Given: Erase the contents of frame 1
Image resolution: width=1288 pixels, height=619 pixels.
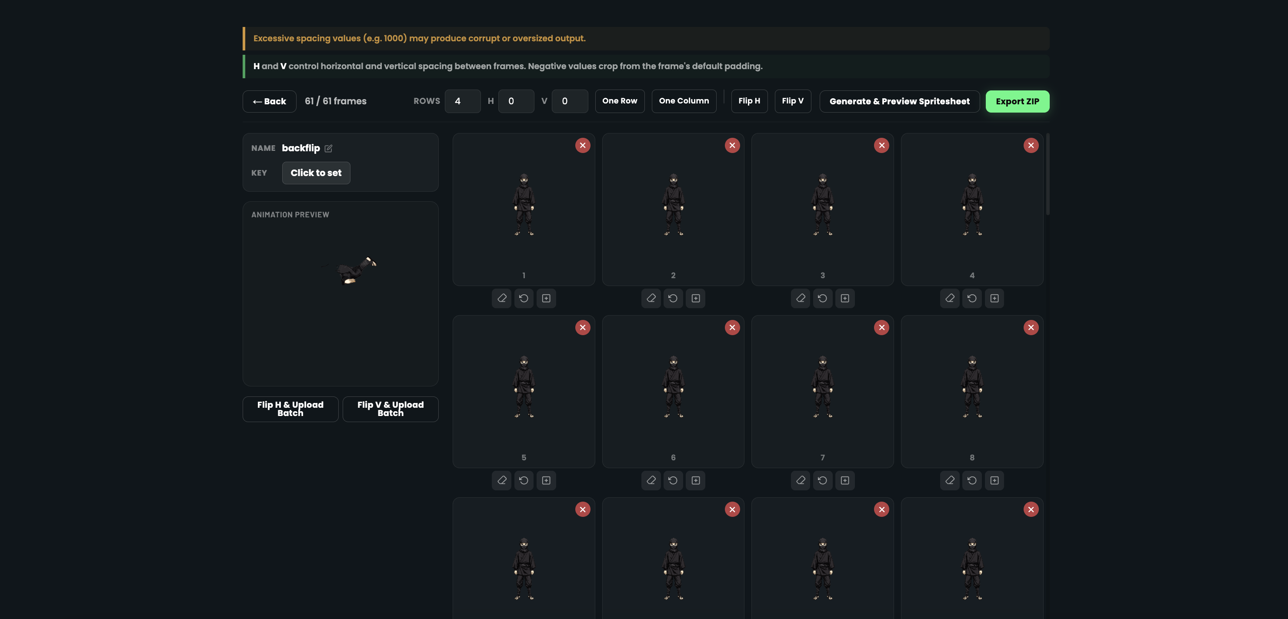Looking at the screenshot, I should pos(501,298).
